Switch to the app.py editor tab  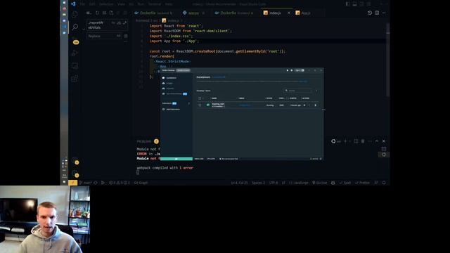click(x=194, y=13)
